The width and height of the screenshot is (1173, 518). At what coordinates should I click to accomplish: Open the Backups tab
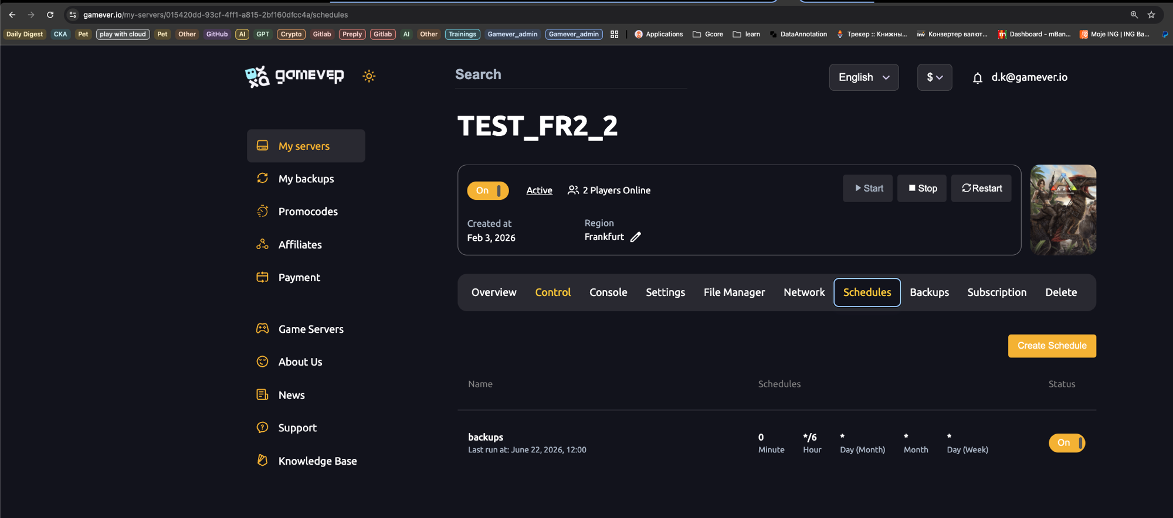pyautogui.click(x=929, y=292)
